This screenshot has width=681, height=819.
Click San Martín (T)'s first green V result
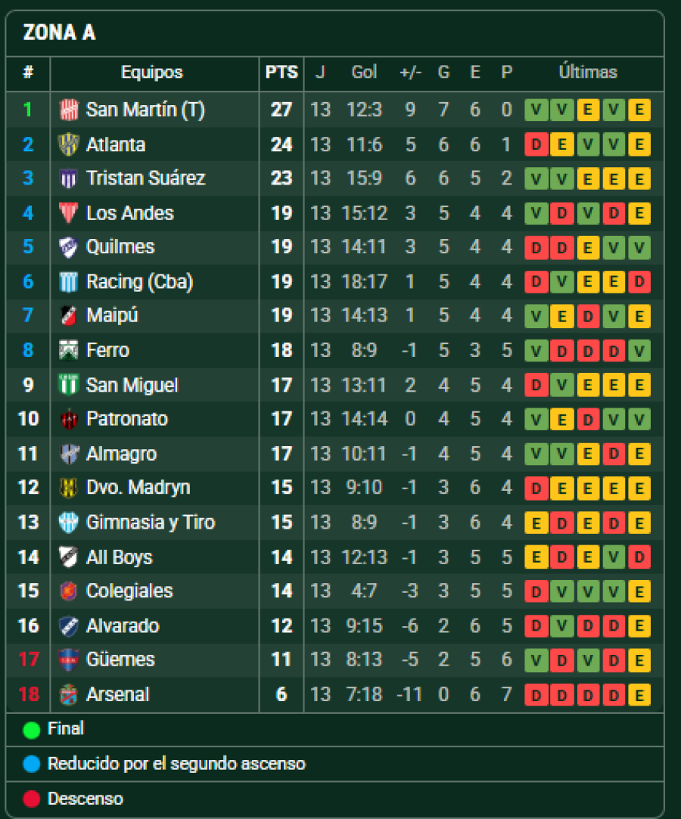[x=536, y=110]
